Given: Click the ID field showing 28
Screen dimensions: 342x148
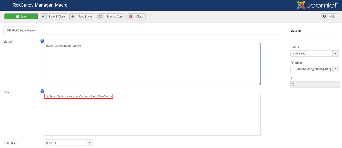Looking at the screenshot, I should [x=315, y=84].
